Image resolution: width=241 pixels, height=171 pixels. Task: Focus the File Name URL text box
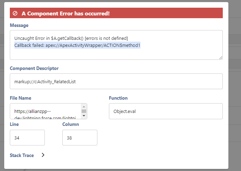coord(46,111)
